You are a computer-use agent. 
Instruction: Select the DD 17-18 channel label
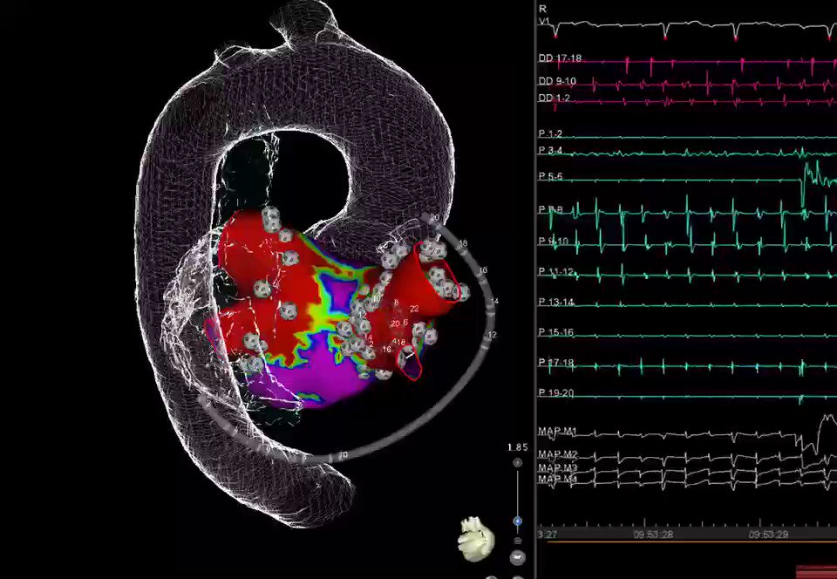click(x=560, y=58)
